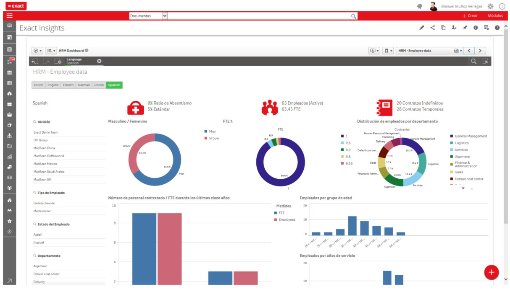Choose the German language option

(84, 85)
